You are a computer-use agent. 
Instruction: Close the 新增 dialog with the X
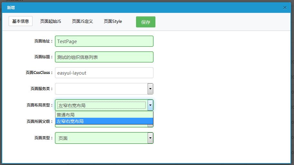coord(285,8)
